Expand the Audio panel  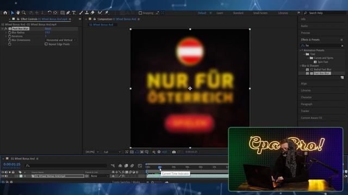tap(304, 26)
